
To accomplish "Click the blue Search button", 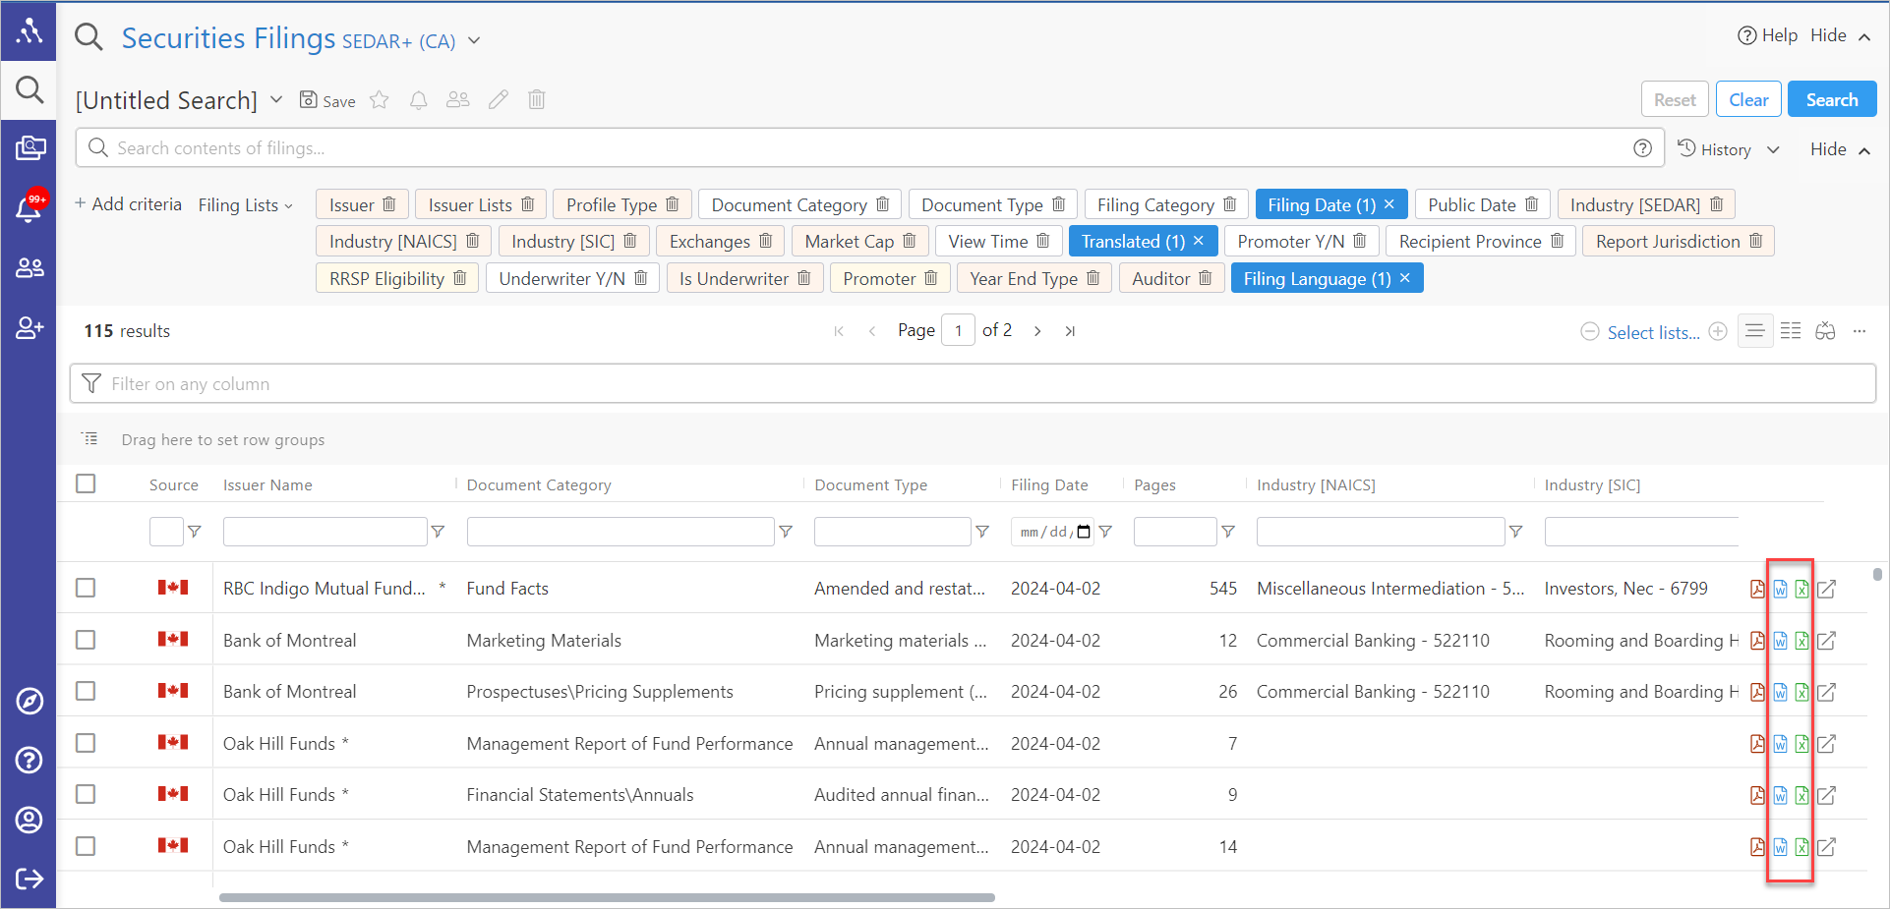I will pos(1832,99).
